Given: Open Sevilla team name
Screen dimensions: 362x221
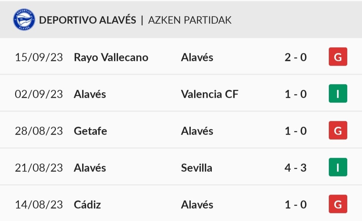Looking at the screenshot, I should coord(196,168).
